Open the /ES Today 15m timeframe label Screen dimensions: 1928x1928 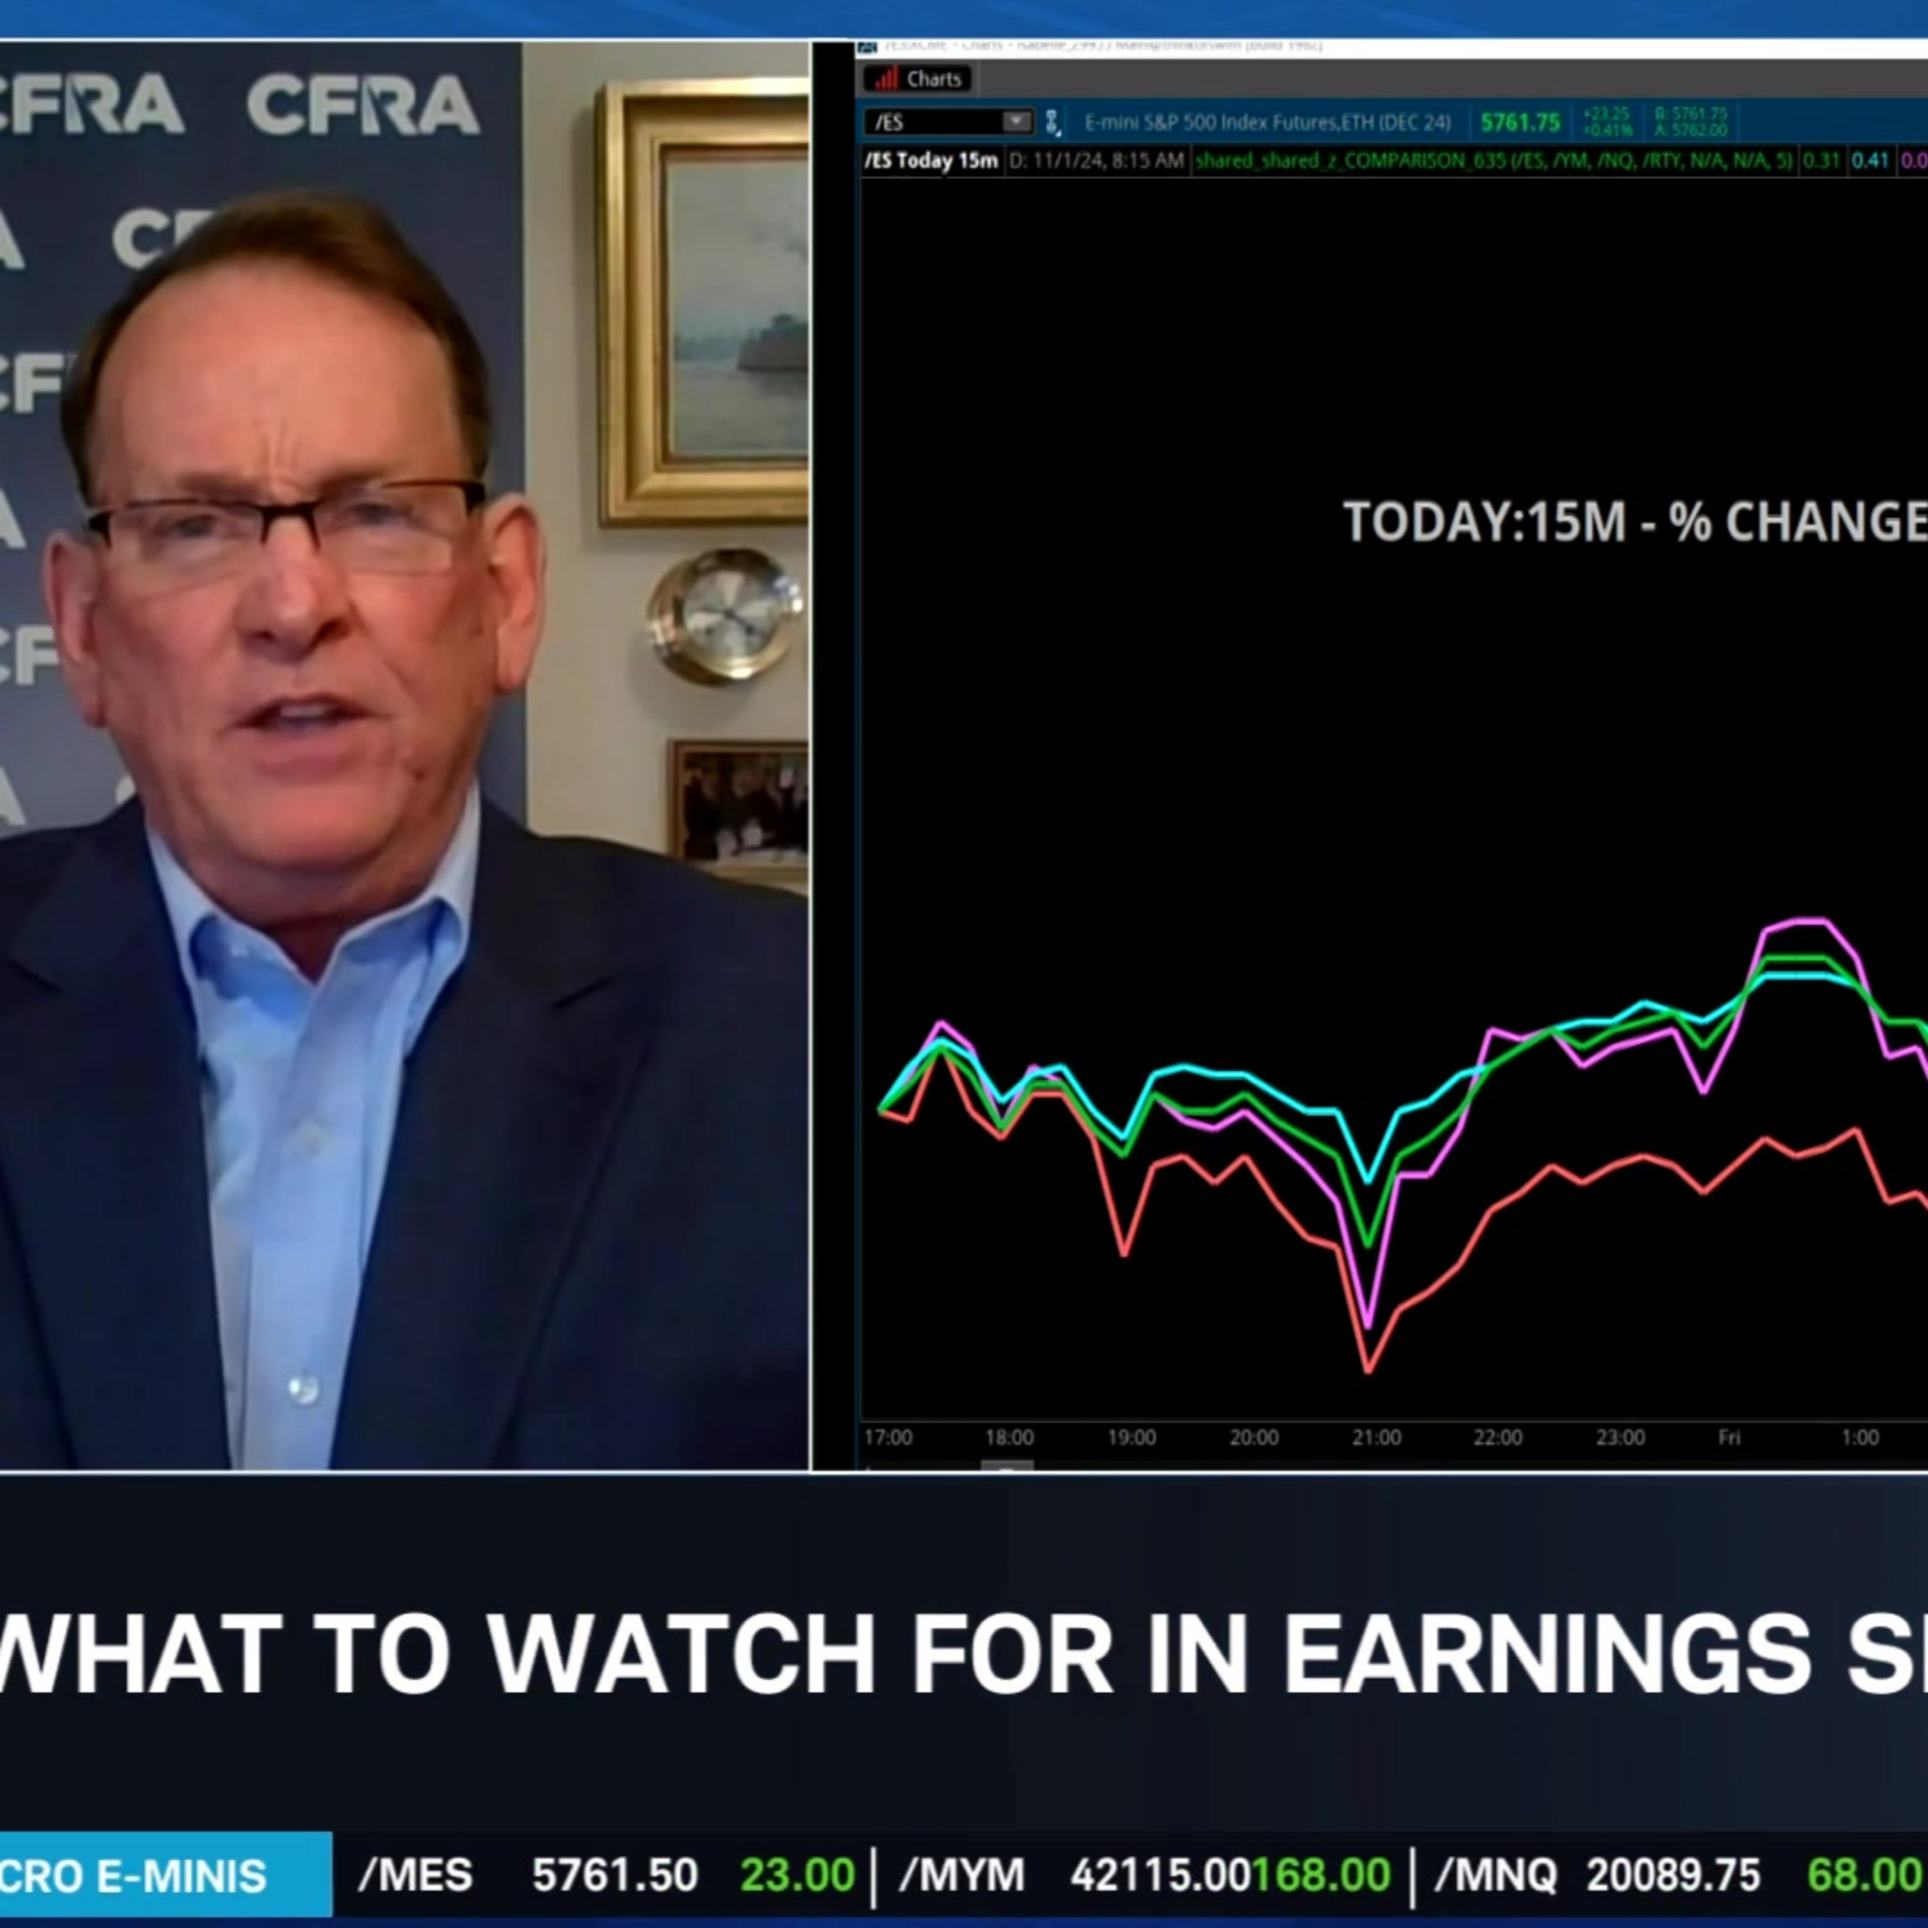coord(931,161)
